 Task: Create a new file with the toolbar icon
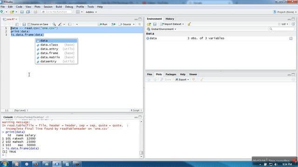click(x=2, y=12)
